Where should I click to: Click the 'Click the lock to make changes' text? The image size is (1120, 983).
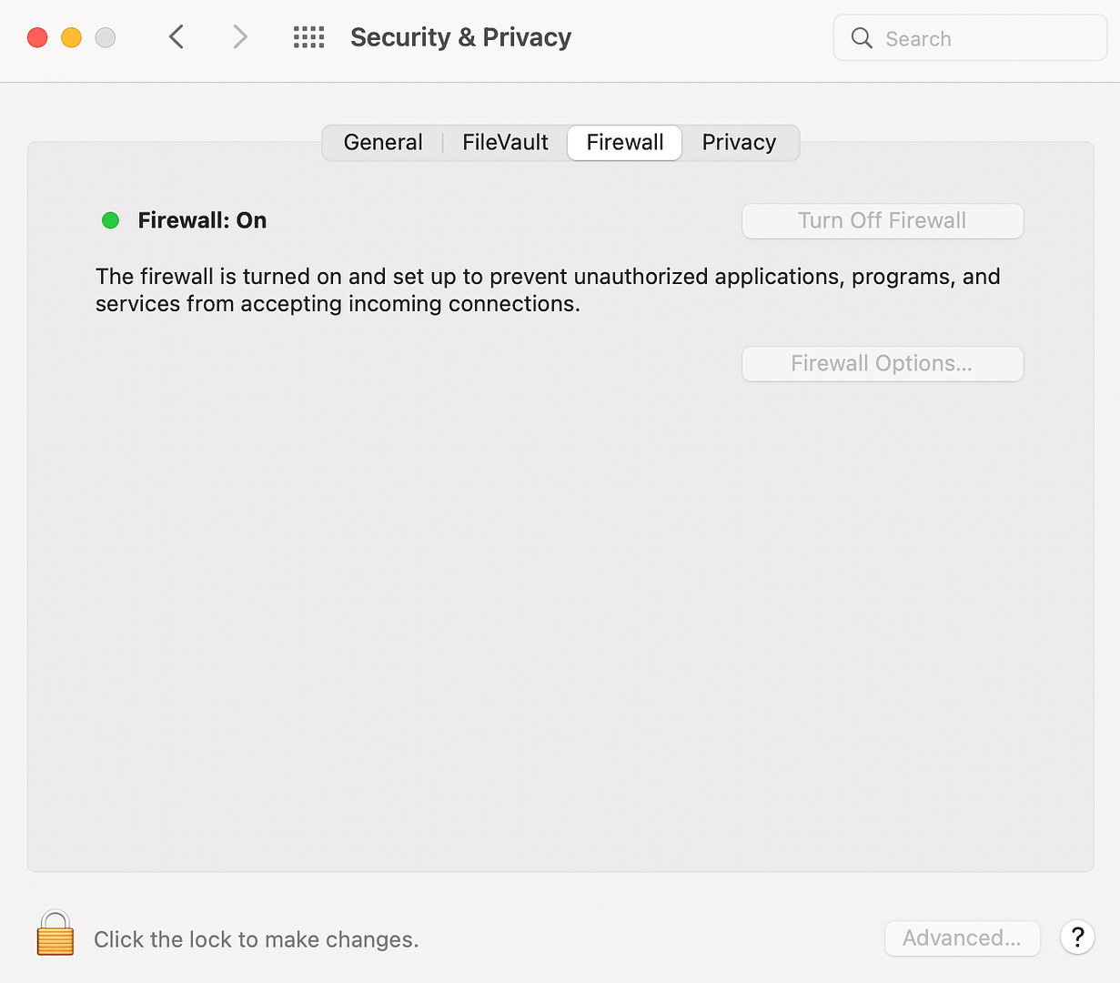coord(255,938)
